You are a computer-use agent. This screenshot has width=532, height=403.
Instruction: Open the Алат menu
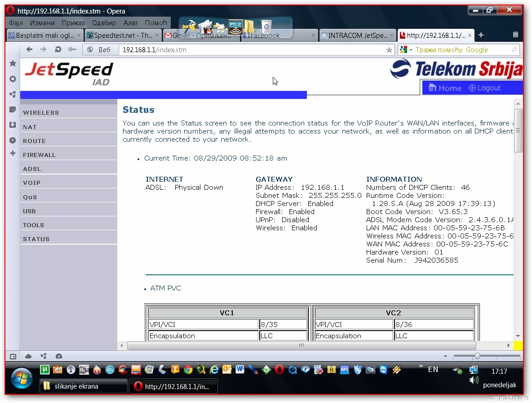(x=130, y=23)
